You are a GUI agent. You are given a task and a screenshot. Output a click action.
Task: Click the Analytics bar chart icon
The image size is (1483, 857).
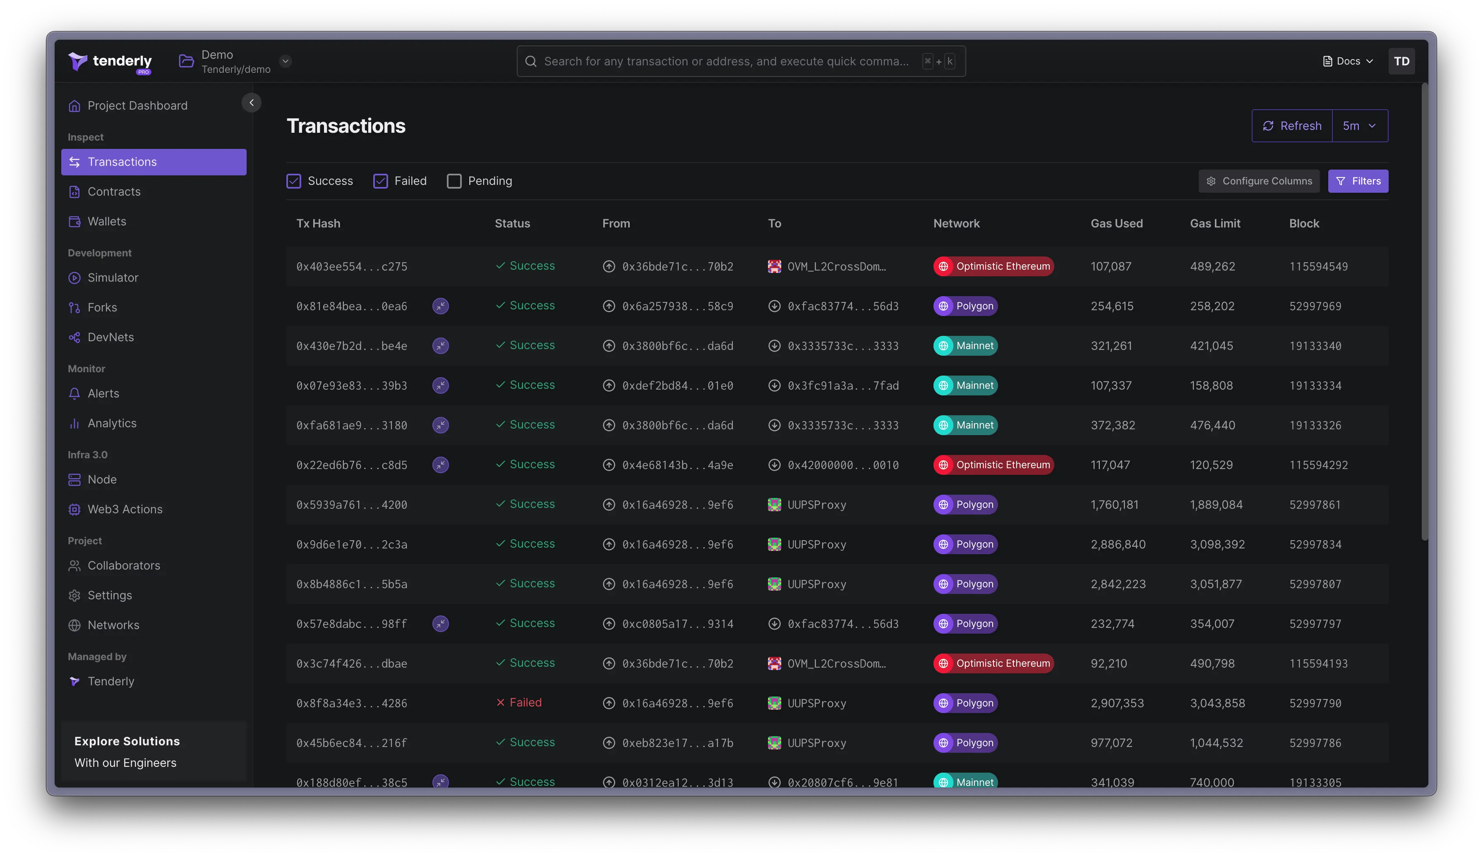click(74, 424)
